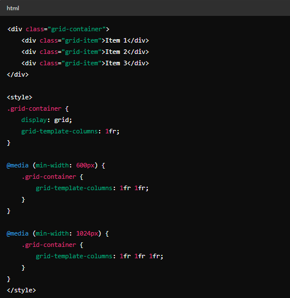Click the single 1fr columns declaration
Image resolution: width=290 pixels, height=298 pixels.
point(71,131)
